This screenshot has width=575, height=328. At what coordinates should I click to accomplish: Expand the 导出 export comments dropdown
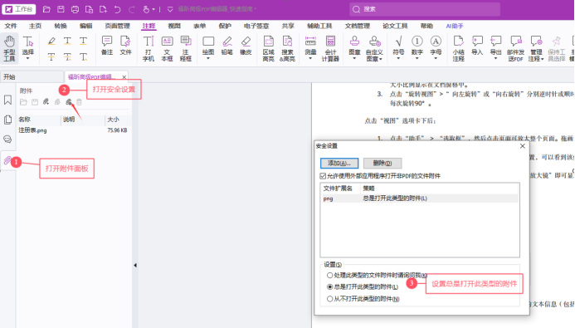(x=496, y=58)
